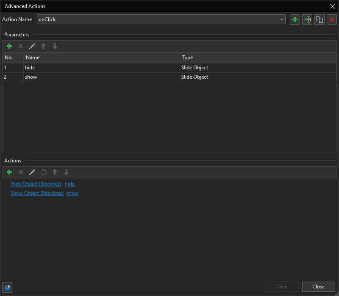The image size is (339, 296).
Task: Click the 'show' parameter link in Actions
Action: click(72, 193)
